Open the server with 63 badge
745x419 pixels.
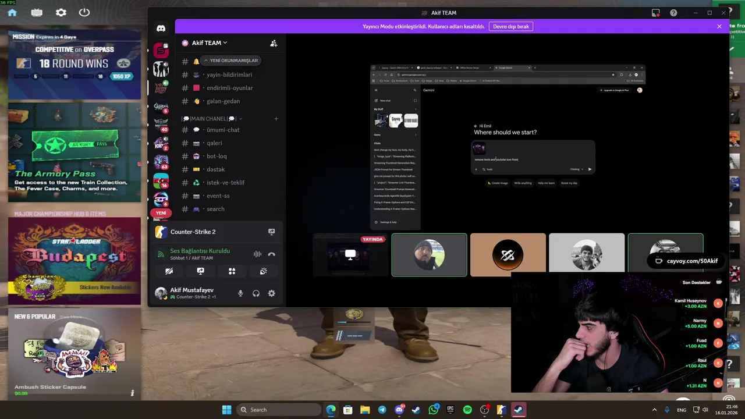(161, 161)
